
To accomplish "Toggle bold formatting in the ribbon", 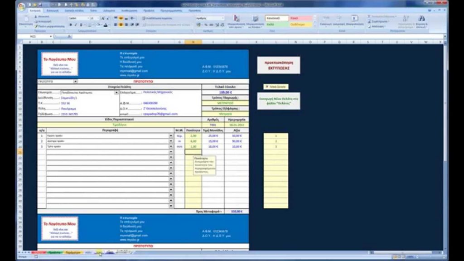I will 70,25.
